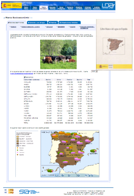134x196 pixels.
Task: Open the year selection dropdown
Action: [x=94, y=71]
